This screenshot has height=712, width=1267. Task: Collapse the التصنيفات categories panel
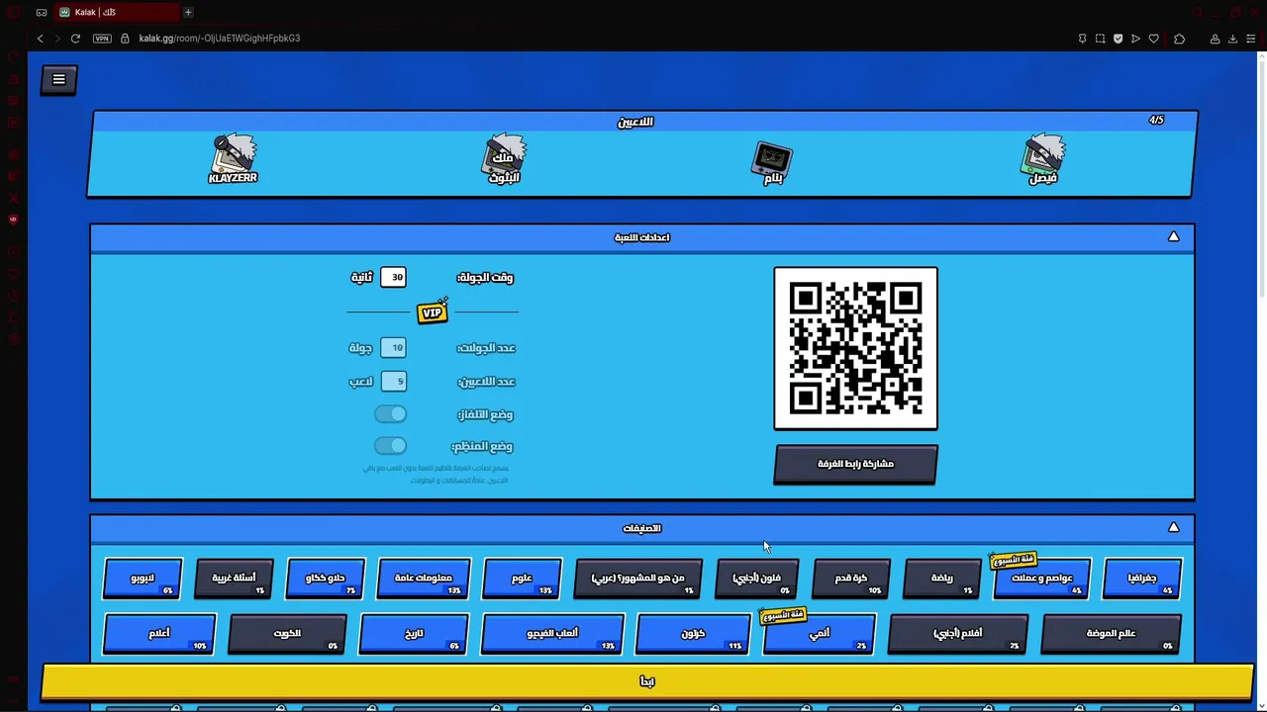[x=1173, y=528]
